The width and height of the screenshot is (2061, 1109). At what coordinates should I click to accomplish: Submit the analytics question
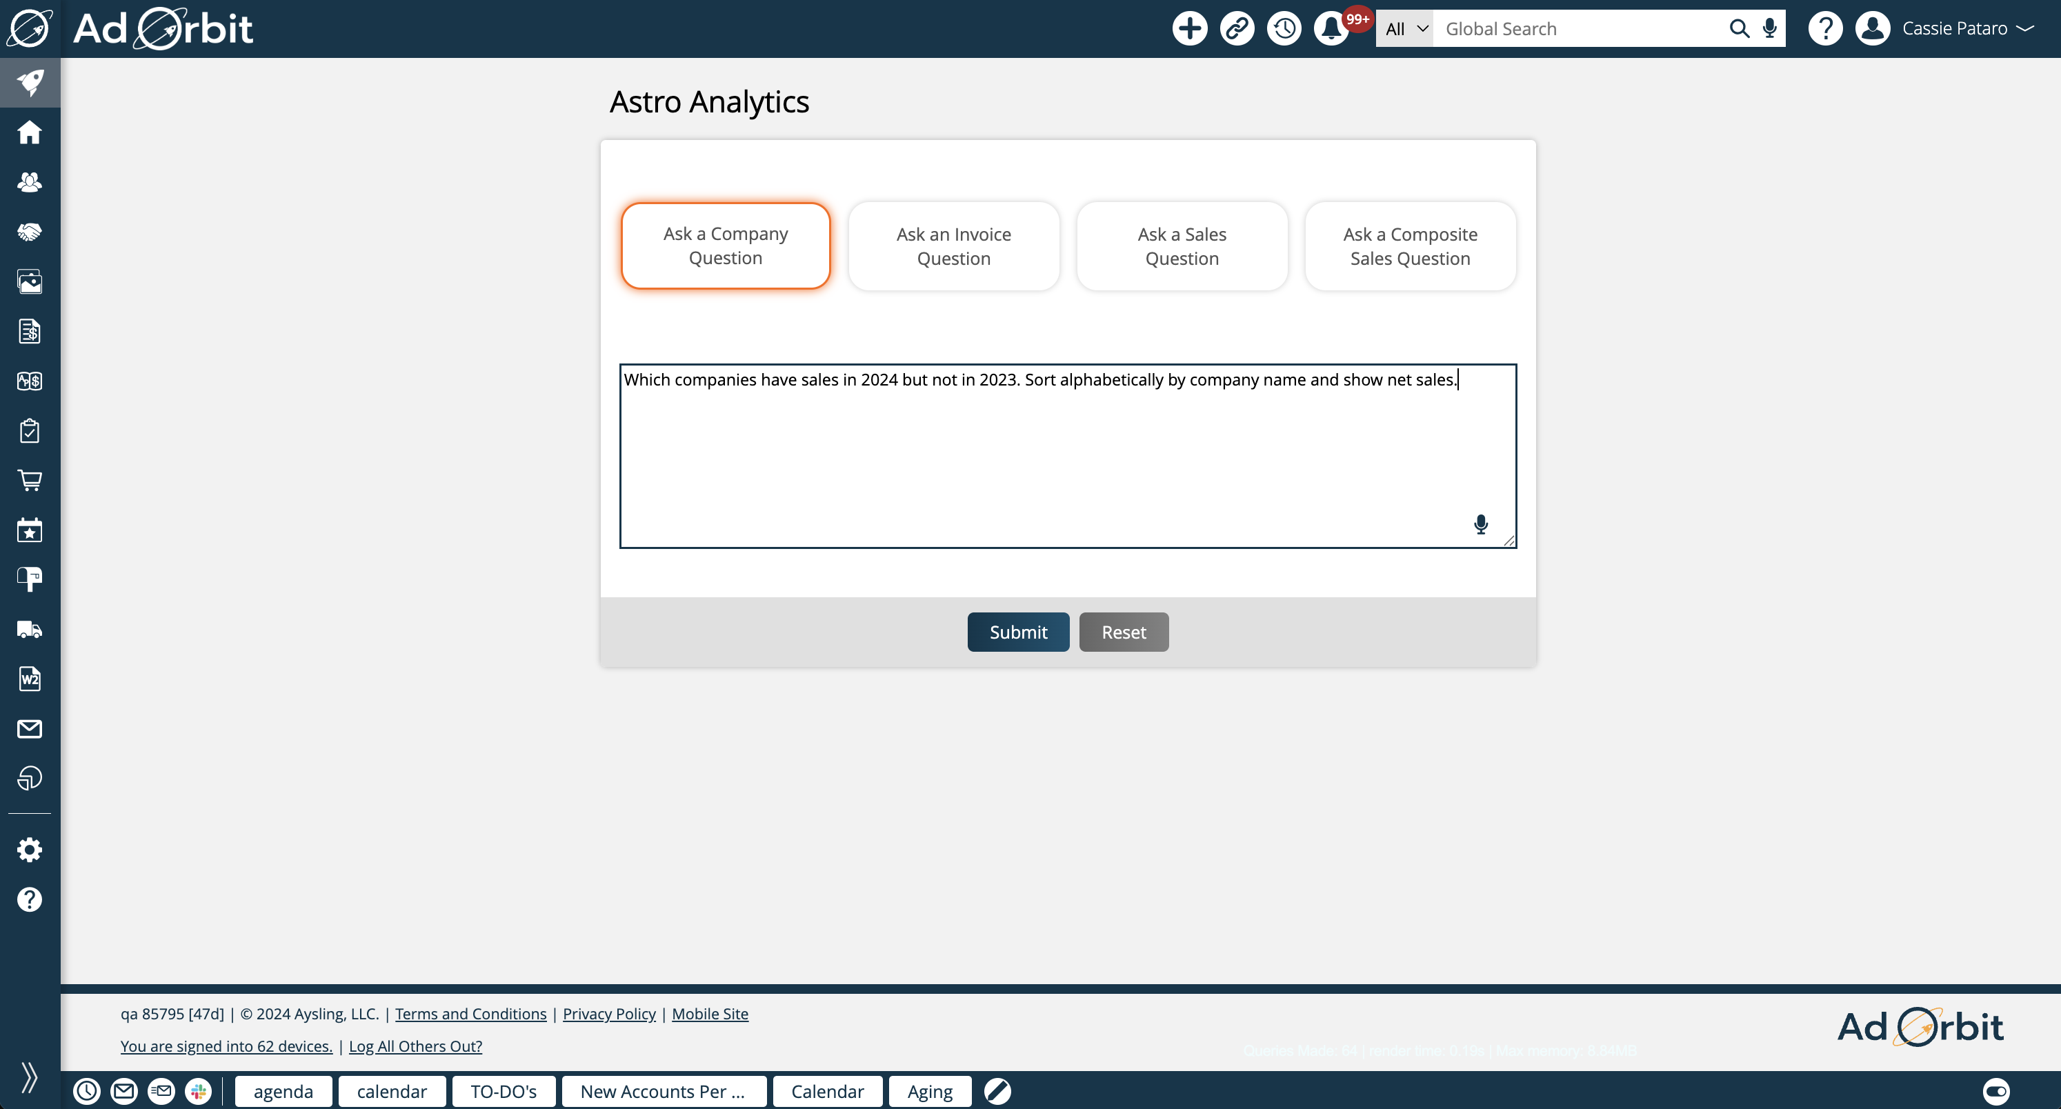click(1017, 632)
